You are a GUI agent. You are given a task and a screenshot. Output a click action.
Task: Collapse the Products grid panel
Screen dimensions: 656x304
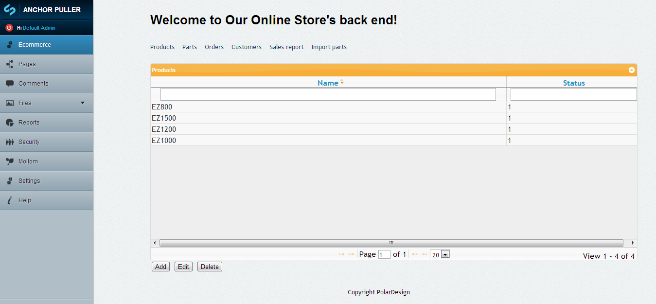pyautogui.click(x=631, y=70)
